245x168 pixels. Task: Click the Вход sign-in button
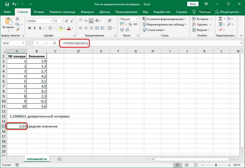coord(193,4)
